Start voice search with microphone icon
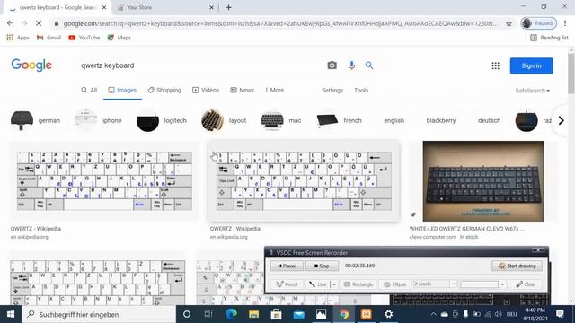This screenshot has height=323, width=575. point(351,65)
